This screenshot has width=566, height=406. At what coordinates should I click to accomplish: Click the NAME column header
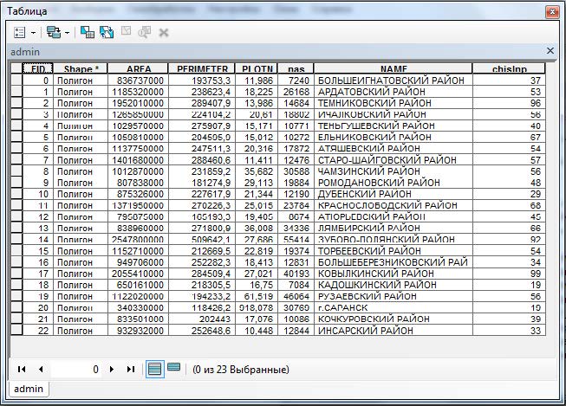(393, 68)
